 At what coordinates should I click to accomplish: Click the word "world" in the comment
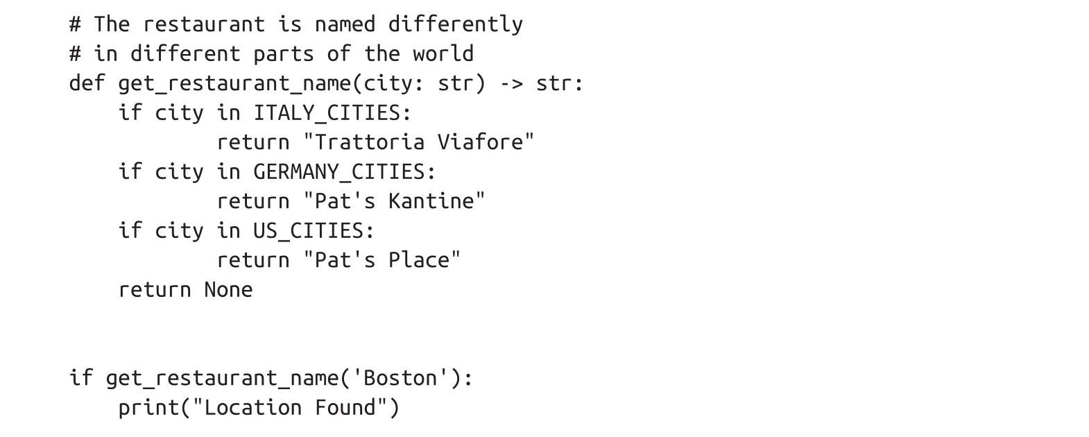[x=443, y=54]
